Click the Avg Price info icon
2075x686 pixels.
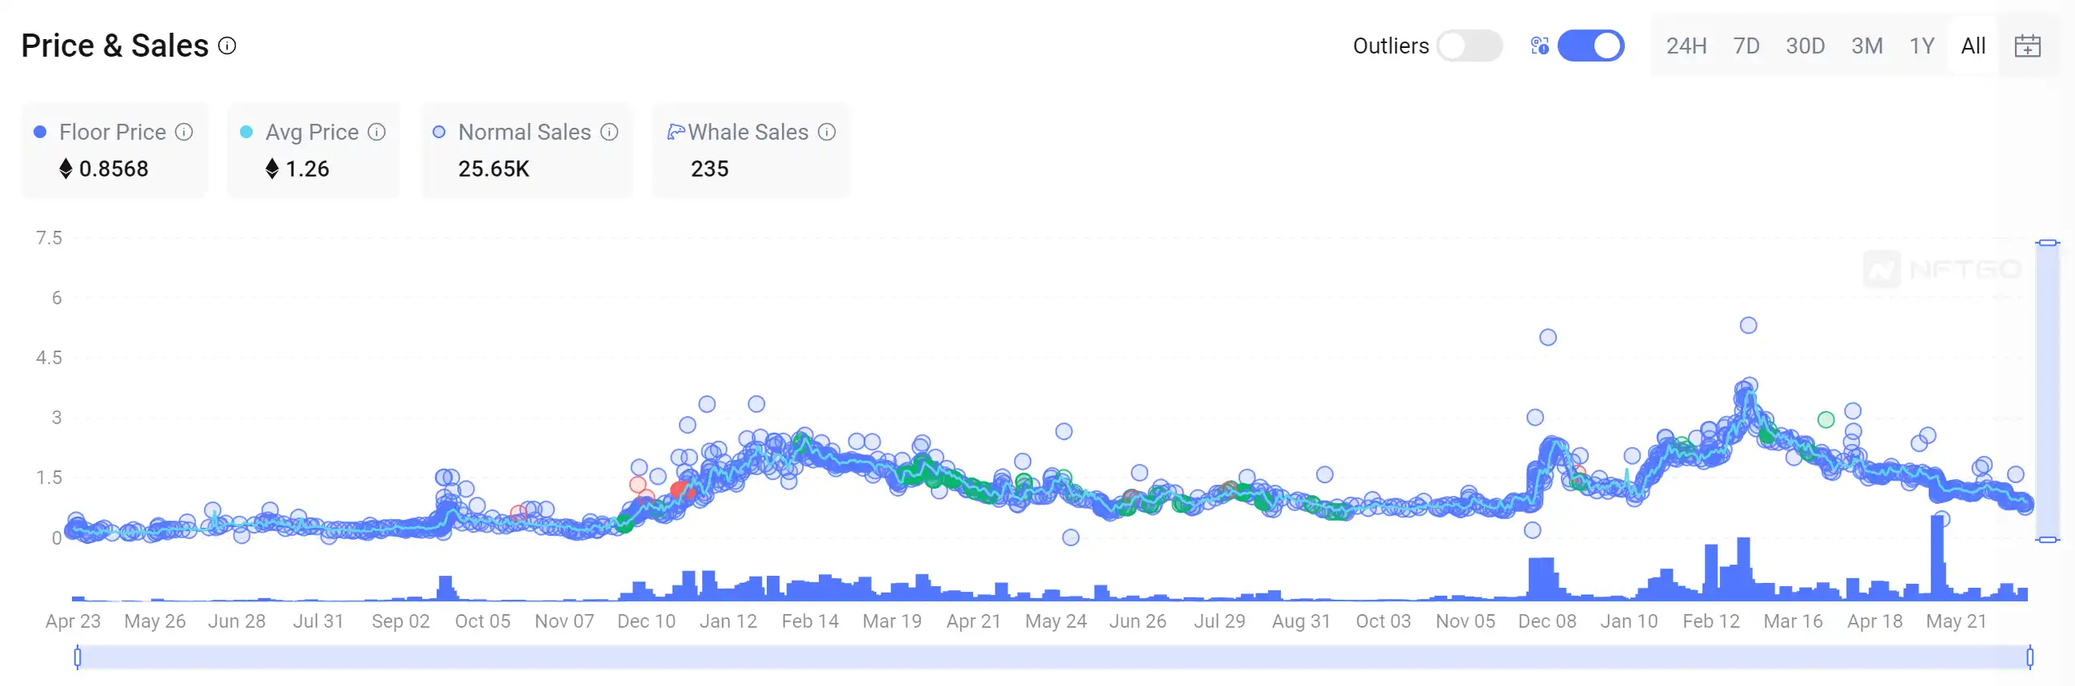pos(376,132)
